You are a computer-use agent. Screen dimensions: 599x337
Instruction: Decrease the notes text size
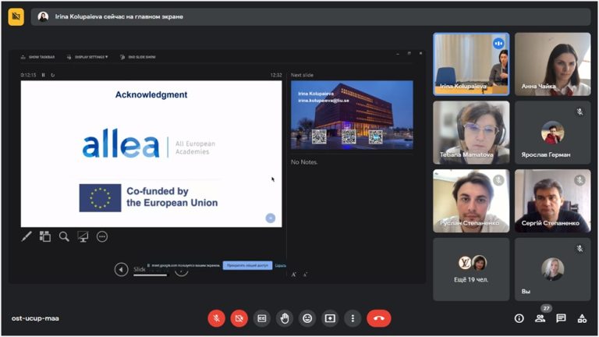coord(305,275)
